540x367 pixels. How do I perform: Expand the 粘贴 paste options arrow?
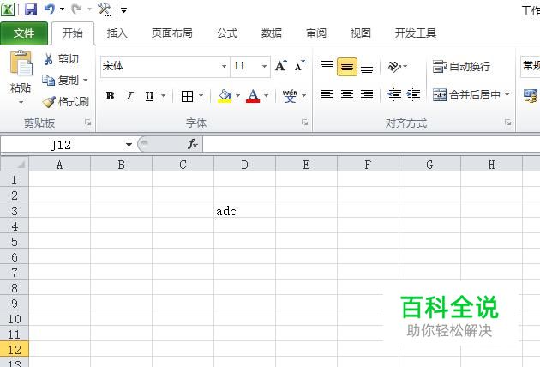pyautogui.click(x=21, y=102)
